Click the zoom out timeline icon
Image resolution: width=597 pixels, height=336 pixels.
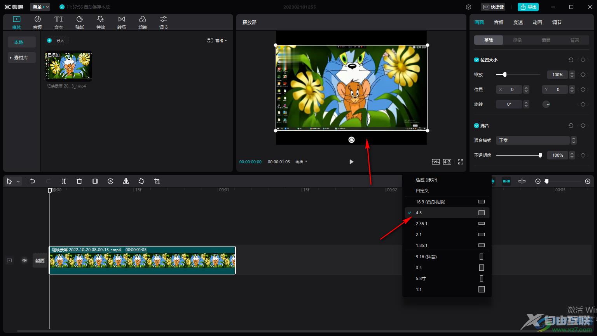[x=538, y=181]
